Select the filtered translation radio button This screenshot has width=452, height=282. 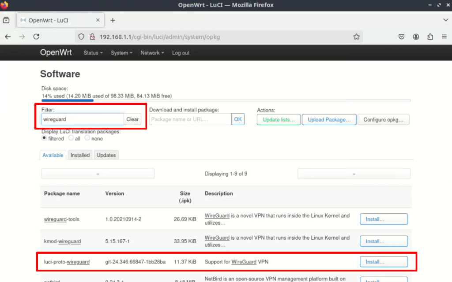click(44, 138)
